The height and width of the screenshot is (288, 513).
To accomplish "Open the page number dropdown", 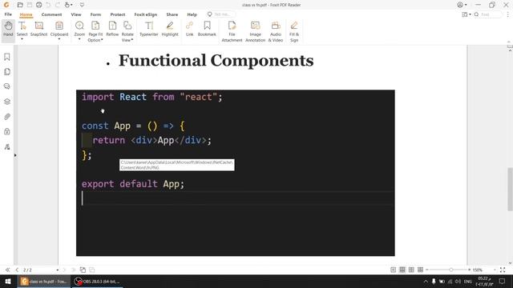I will [x=57, y=270].
